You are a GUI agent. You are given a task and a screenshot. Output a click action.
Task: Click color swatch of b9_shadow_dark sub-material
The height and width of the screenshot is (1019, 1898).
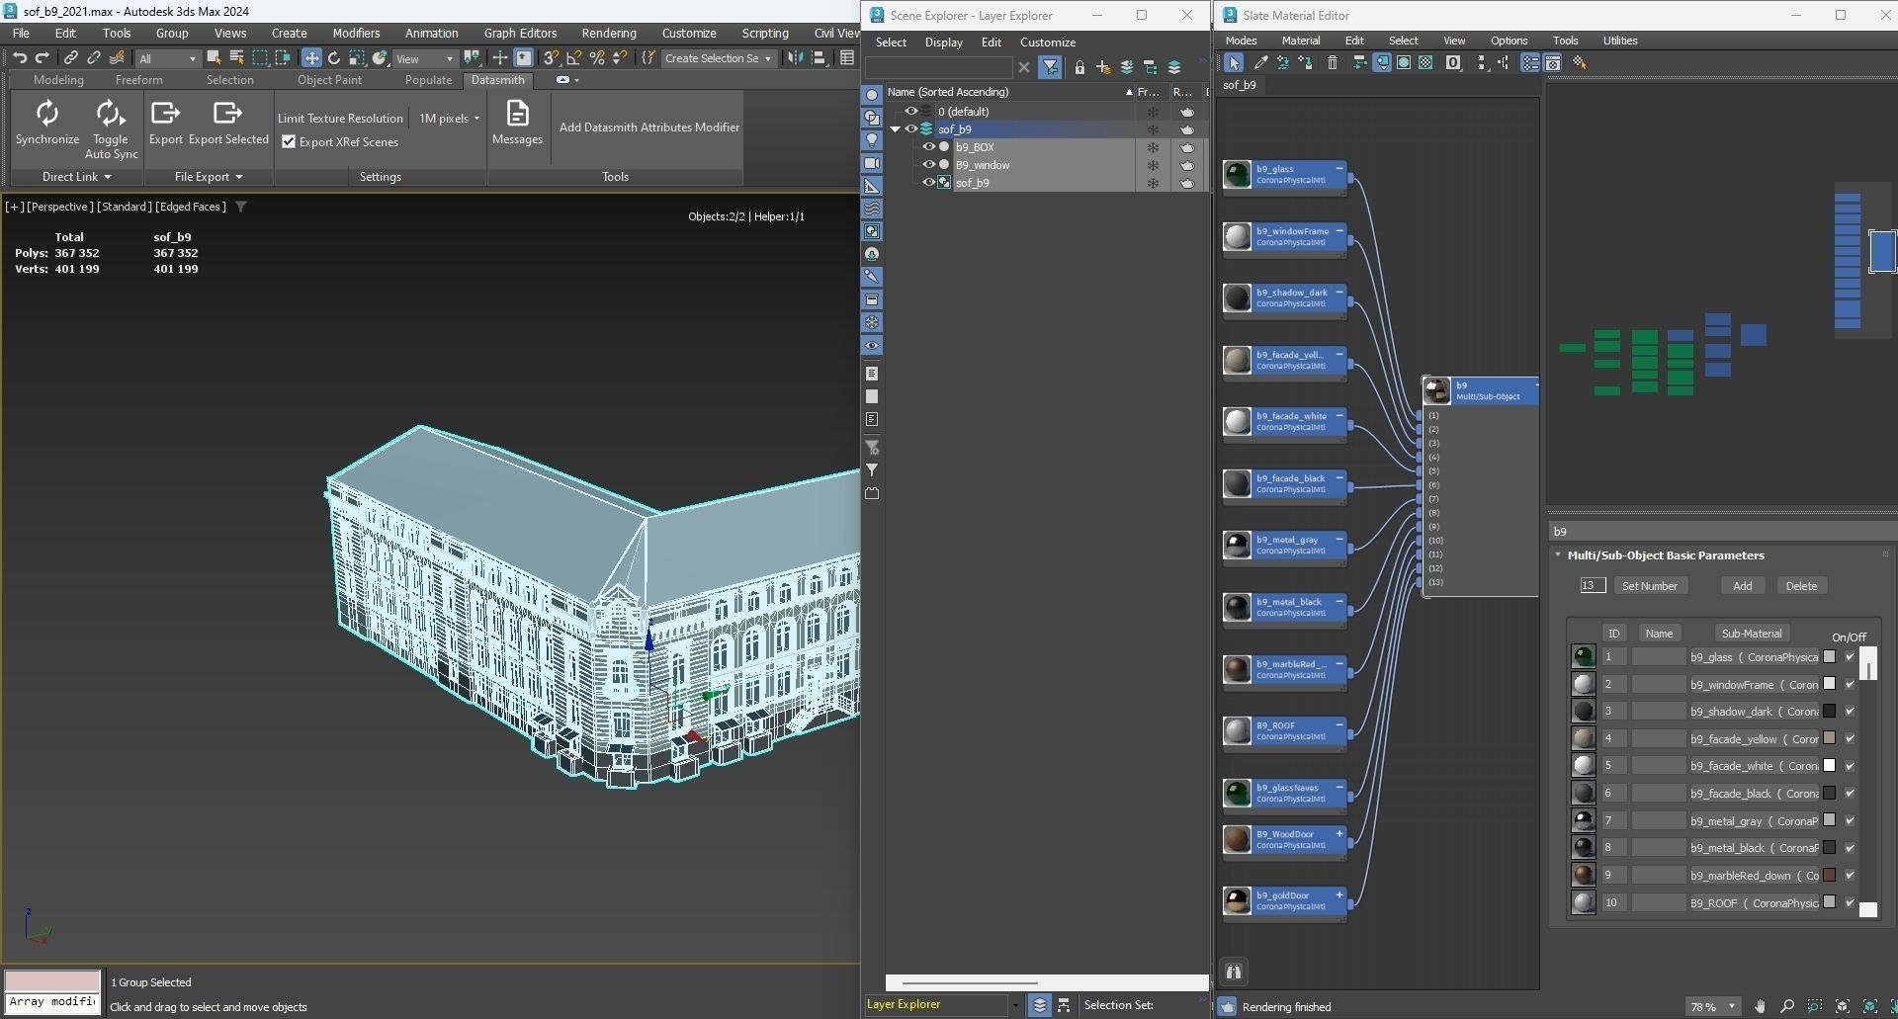(x=1829, y=711)
